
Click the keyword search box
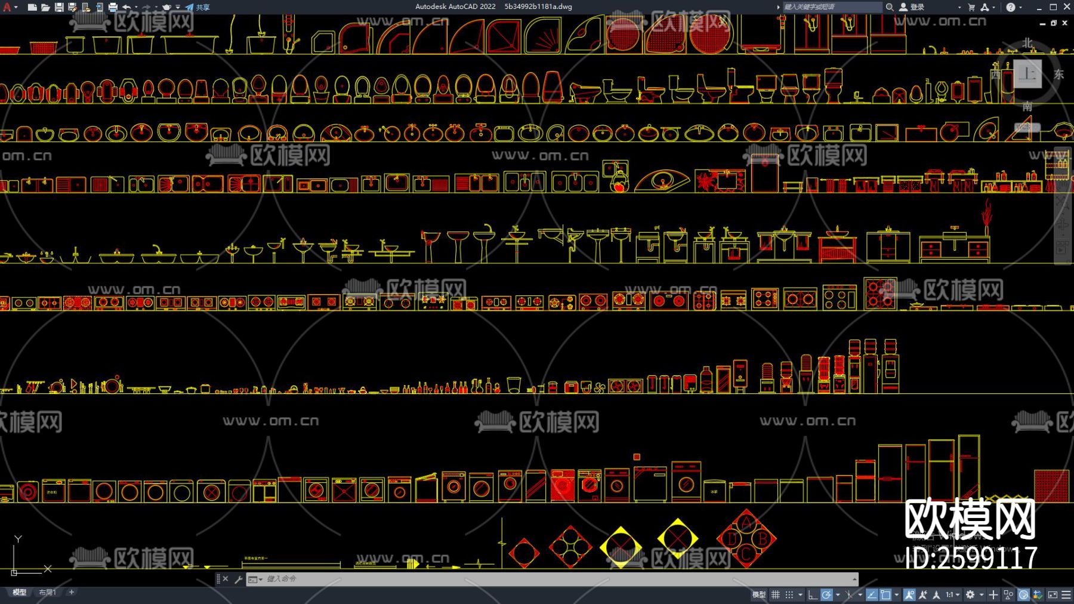click(x=832, y=7)
